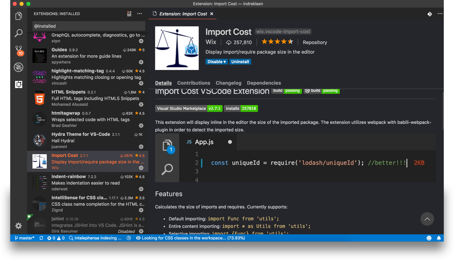Click the feedback smiley in the status bar

(429, 238)
